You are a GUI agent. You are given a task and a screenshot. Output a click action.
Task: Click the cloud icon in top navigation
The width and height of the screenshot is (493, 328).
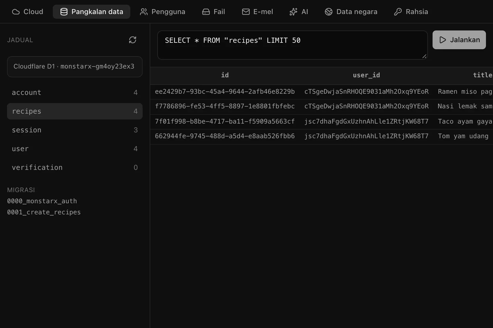[x=16, y=12]
